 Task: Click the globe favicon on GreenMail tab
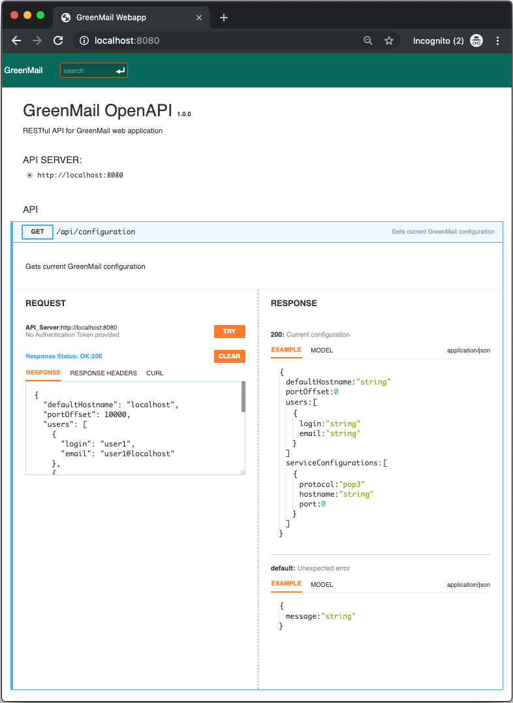coord(66,18)
